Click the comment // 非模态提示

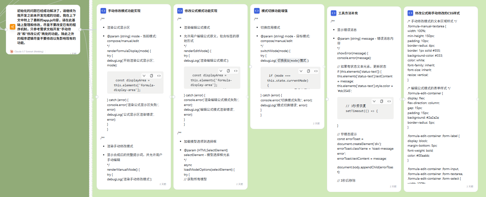(x=347, y=134)
